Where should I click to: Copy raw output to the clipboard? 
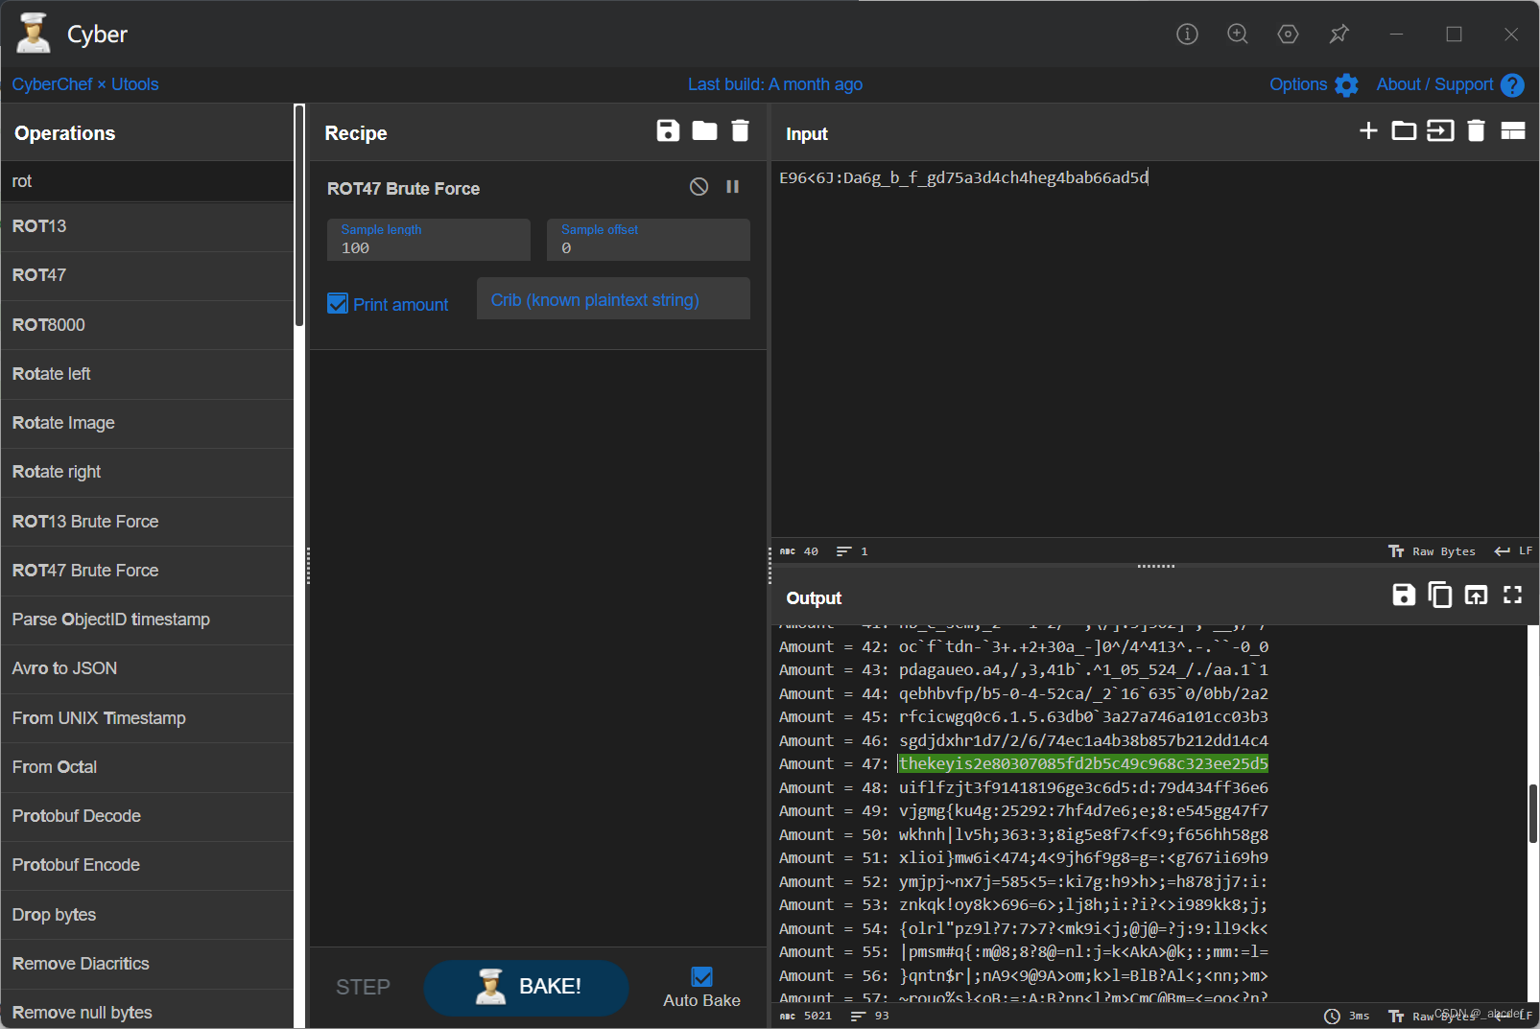click(1440, 596)
